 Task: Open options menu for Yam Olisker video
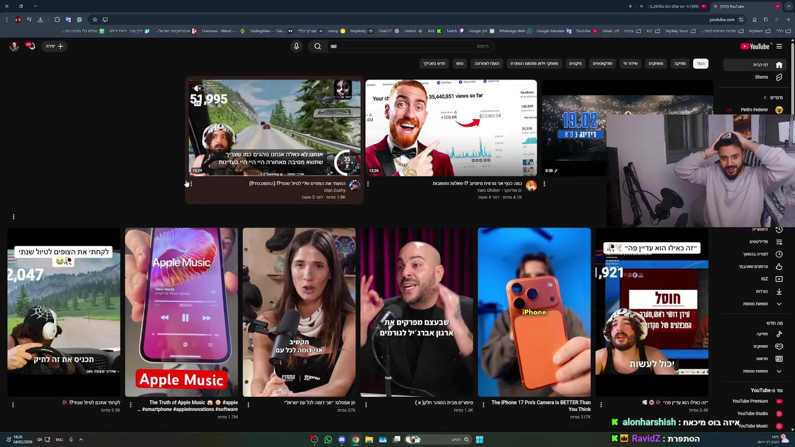pos(368,184)
